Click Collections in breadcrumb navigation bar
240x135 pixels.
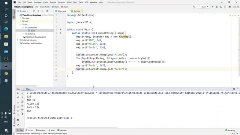coord(45,7)
